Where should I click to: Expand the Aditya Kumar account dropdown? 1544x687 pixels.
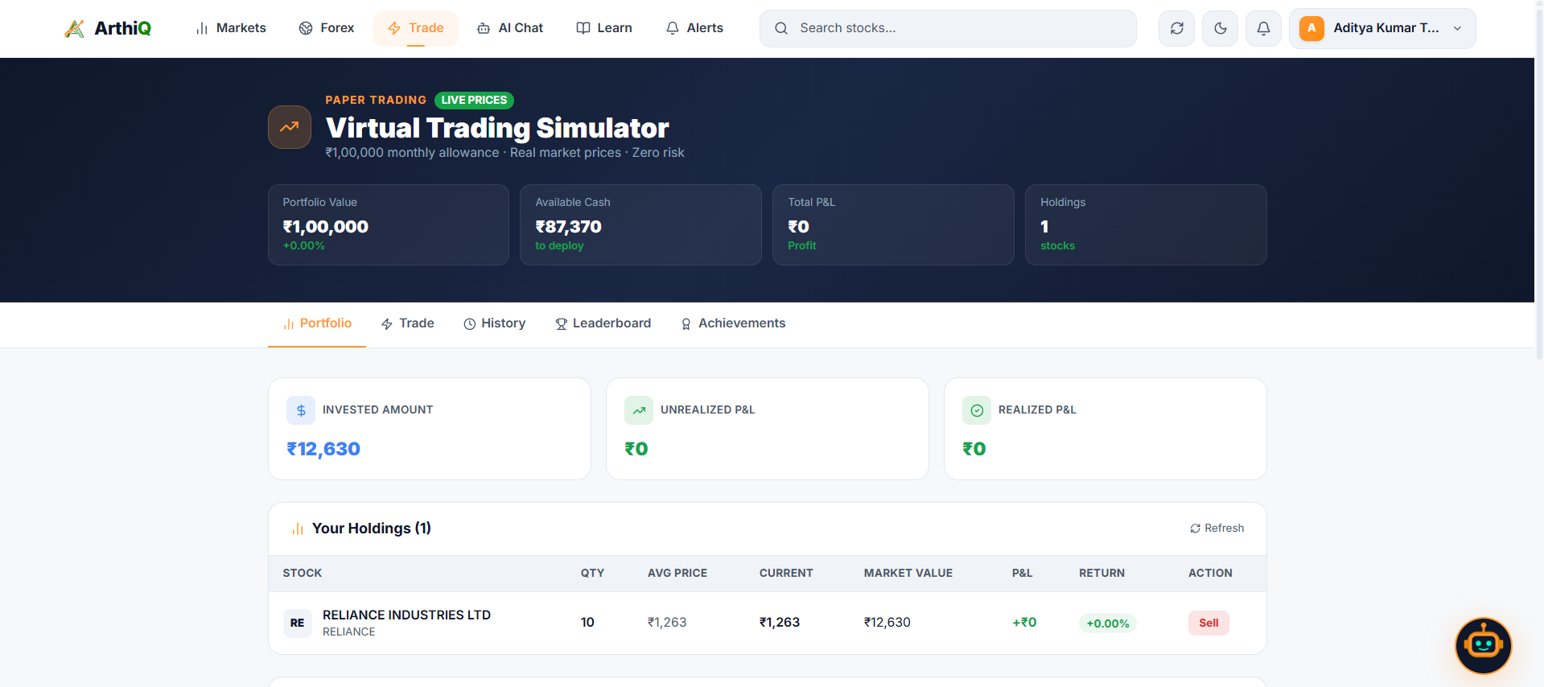pos(1382,28)
